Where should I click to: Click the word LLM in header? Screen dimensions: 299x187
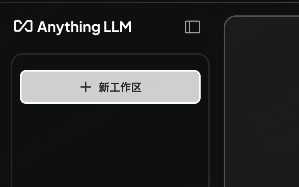(x=118, y=27)
